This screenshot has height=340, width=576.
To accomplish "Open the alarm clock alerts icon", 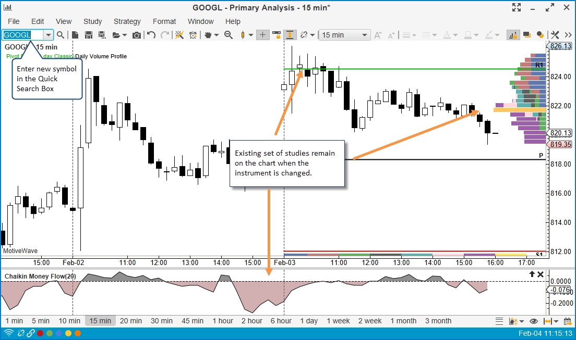I will (194, 35).
